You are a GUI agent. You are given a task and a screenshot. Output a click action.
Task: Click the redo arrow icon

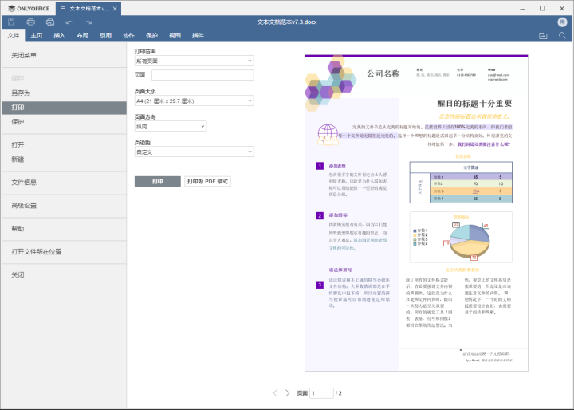(x=88, y=22)
